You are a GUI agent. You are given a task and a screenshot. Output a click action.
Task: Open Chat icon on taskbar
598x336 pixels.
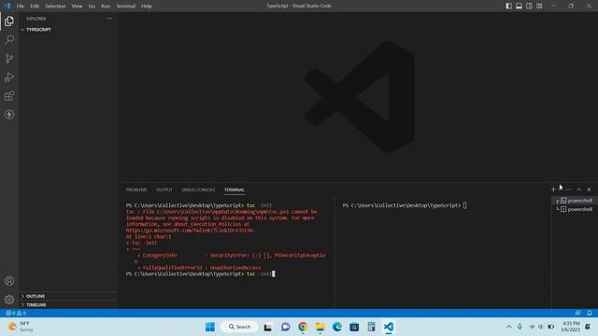pyautogui.click(x=285, y=327)
